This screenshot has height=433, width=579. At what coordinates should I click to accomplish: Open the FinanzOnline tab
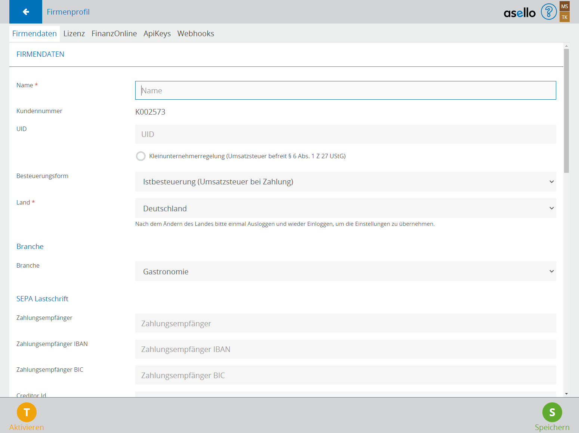pyautogui.click(x=114, y=34)
